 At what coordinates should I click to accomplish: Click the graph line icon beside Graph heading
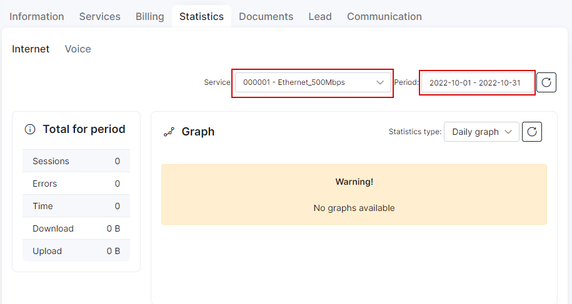pos(169,132)
